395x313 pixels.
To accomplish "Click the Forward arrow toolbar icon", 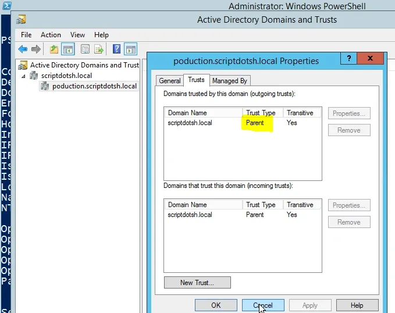I will tap(36, 49).
